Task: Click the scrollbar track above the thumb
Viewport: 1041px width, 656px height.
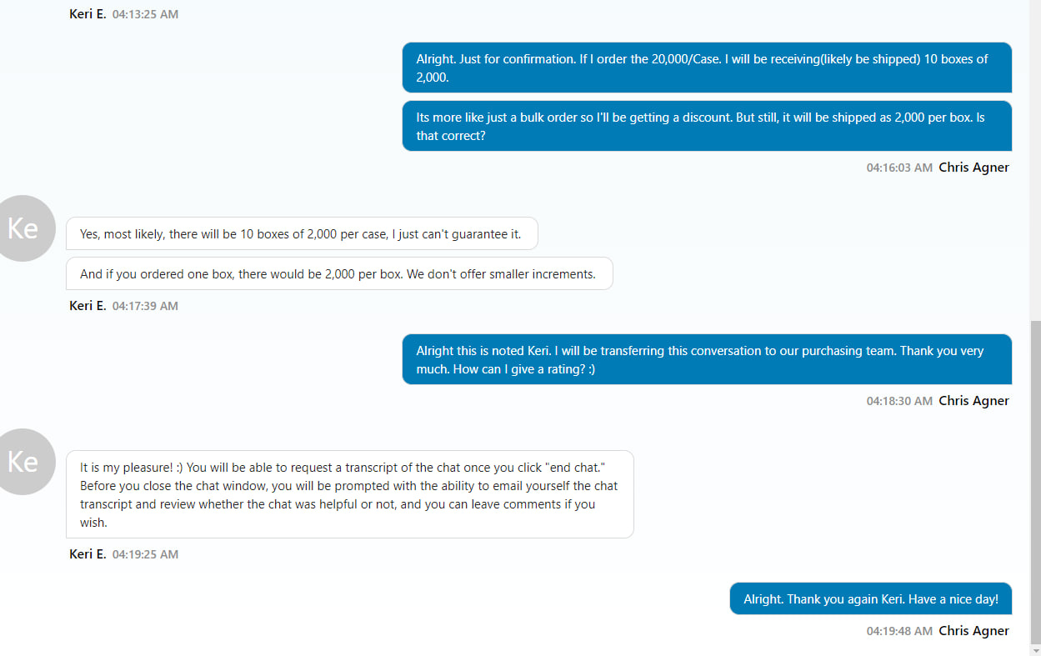Action: point(1035,160)
